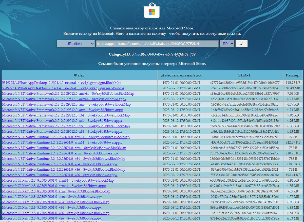Click the 115.98 KB size cell
The width and height of the screenshot is (304, 222).
[x=293, y=83]
